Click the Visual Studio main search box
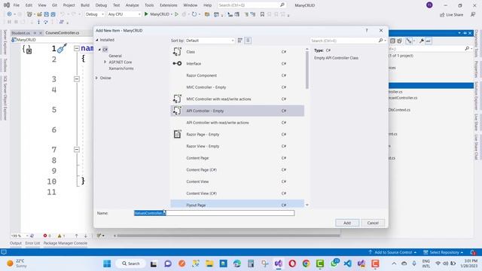This screenshot has height=271, width=482. coord(252,5)
